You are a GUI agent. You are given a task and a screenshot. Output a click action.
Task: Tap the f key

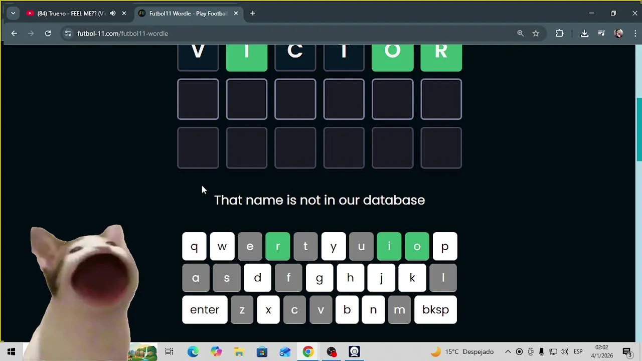pyautogui.click(x=288, y=278)
